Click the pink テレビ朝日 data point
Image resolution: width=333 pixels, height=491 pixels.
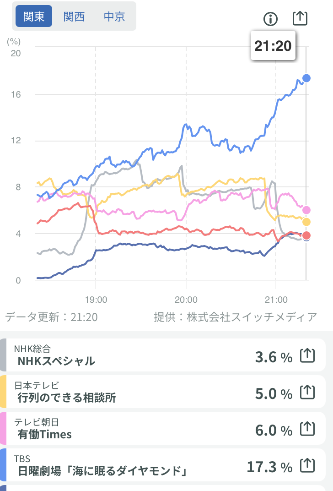click(x=306, y=210)
